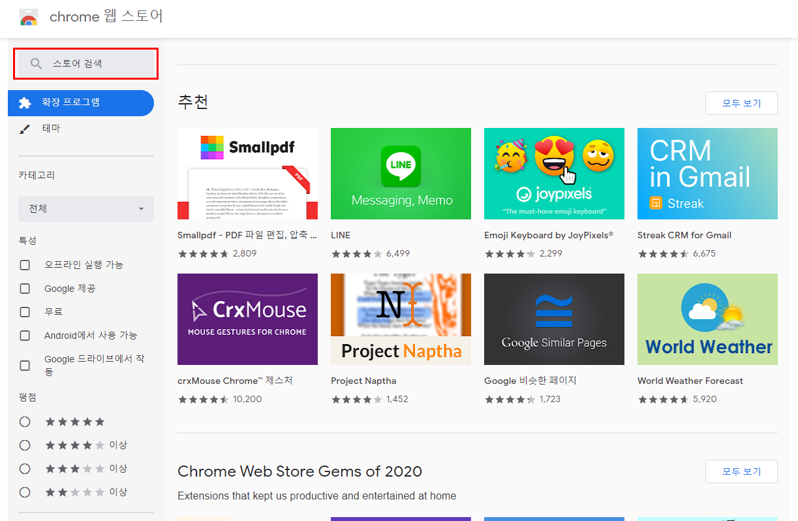Click the 6,675 review count

(x=704, y=253)
